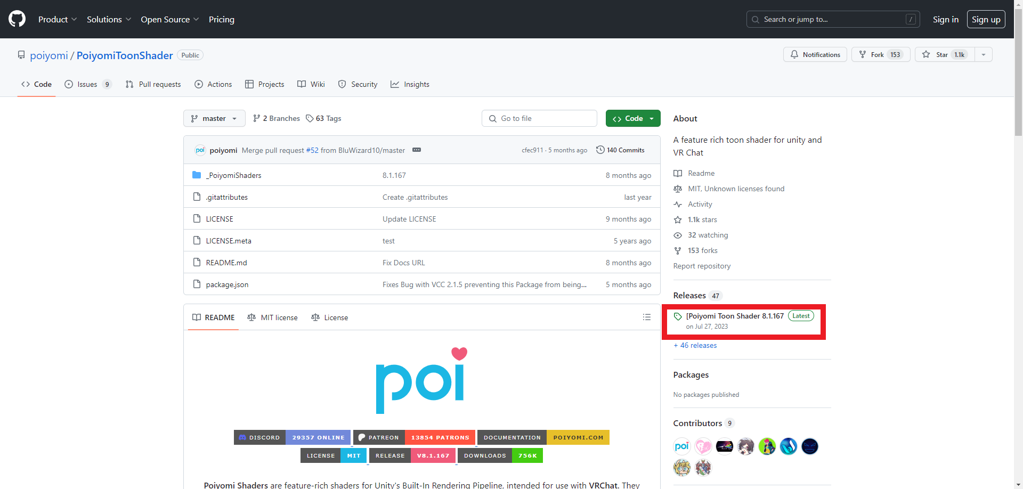
Task: Click Report repository
Action: [x=702, y=266]
